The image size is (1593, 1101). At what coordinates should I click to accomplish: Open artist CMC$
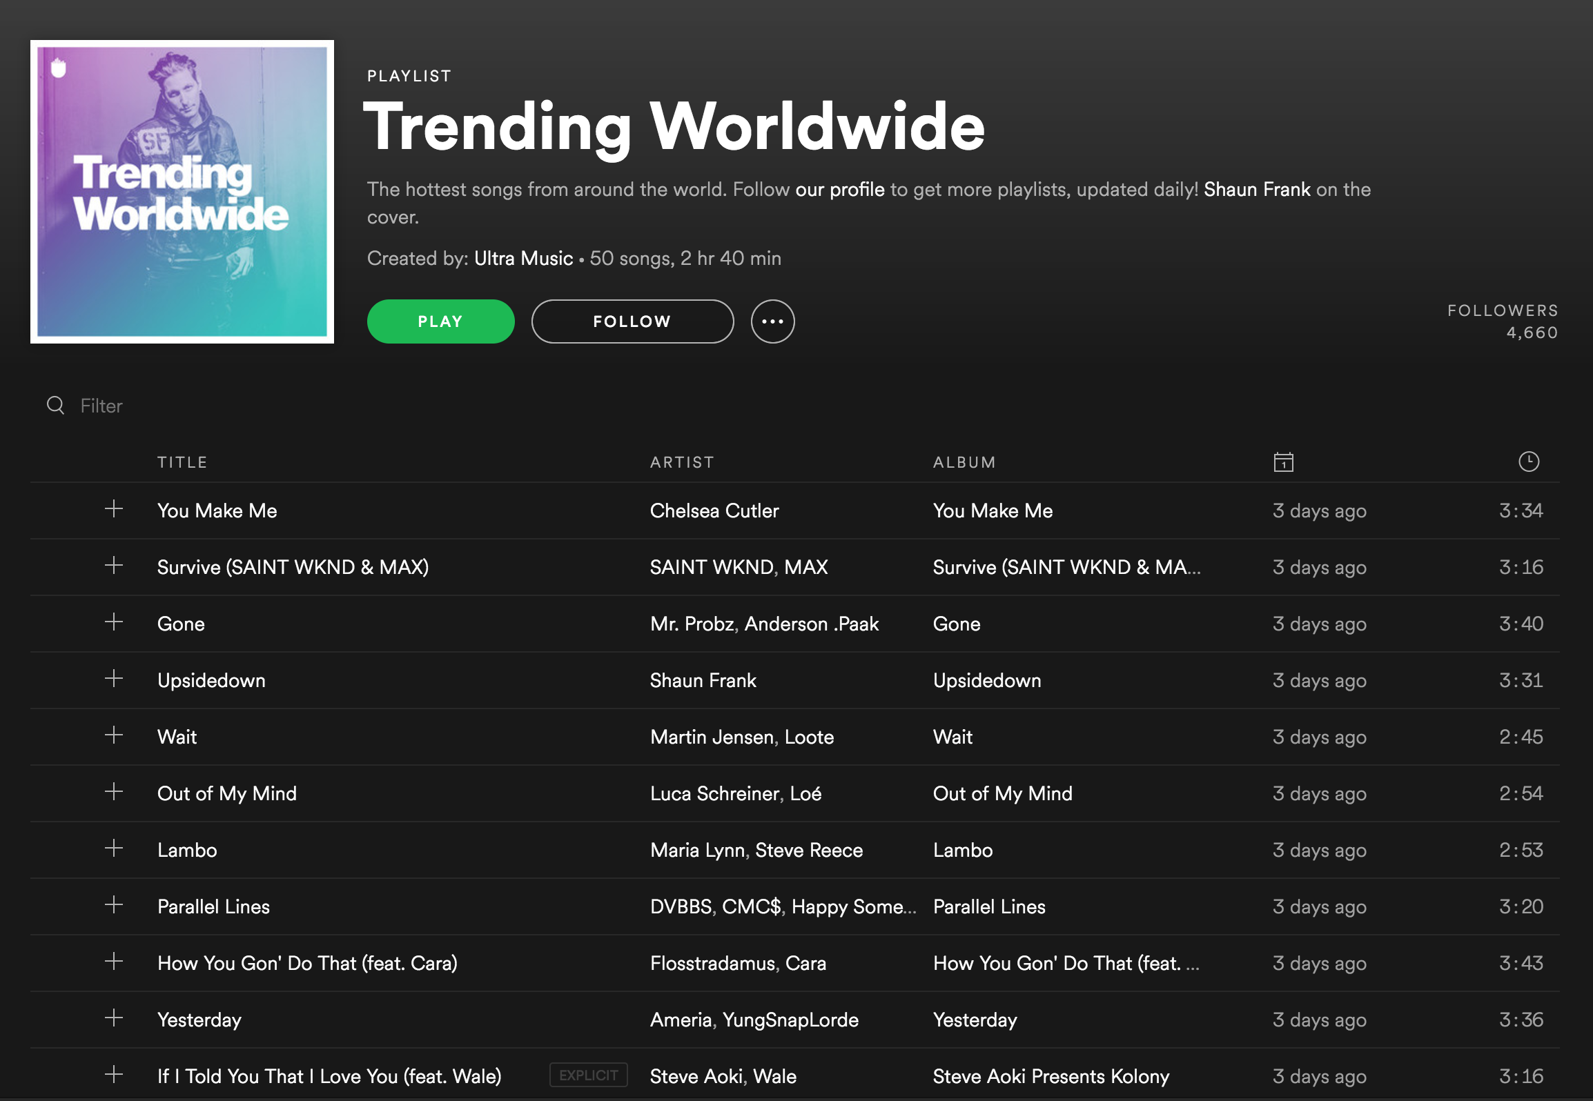pyautogui.click(x=752, y=907)
